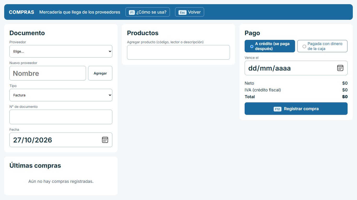
Task: Click Registrar compra button
Action: click(x=296, y=109)
